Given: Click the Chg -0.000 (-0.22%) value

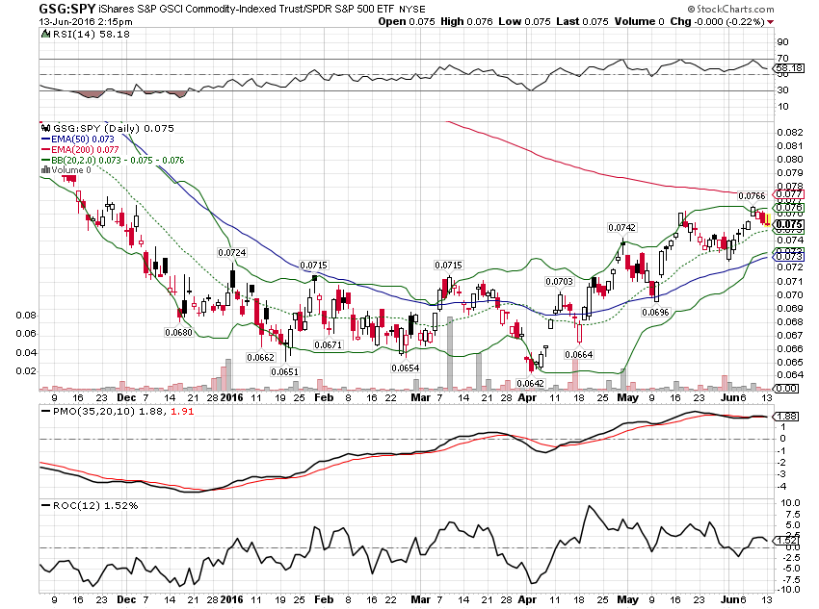Looking at the screenshot, I should tap(717, 21).
